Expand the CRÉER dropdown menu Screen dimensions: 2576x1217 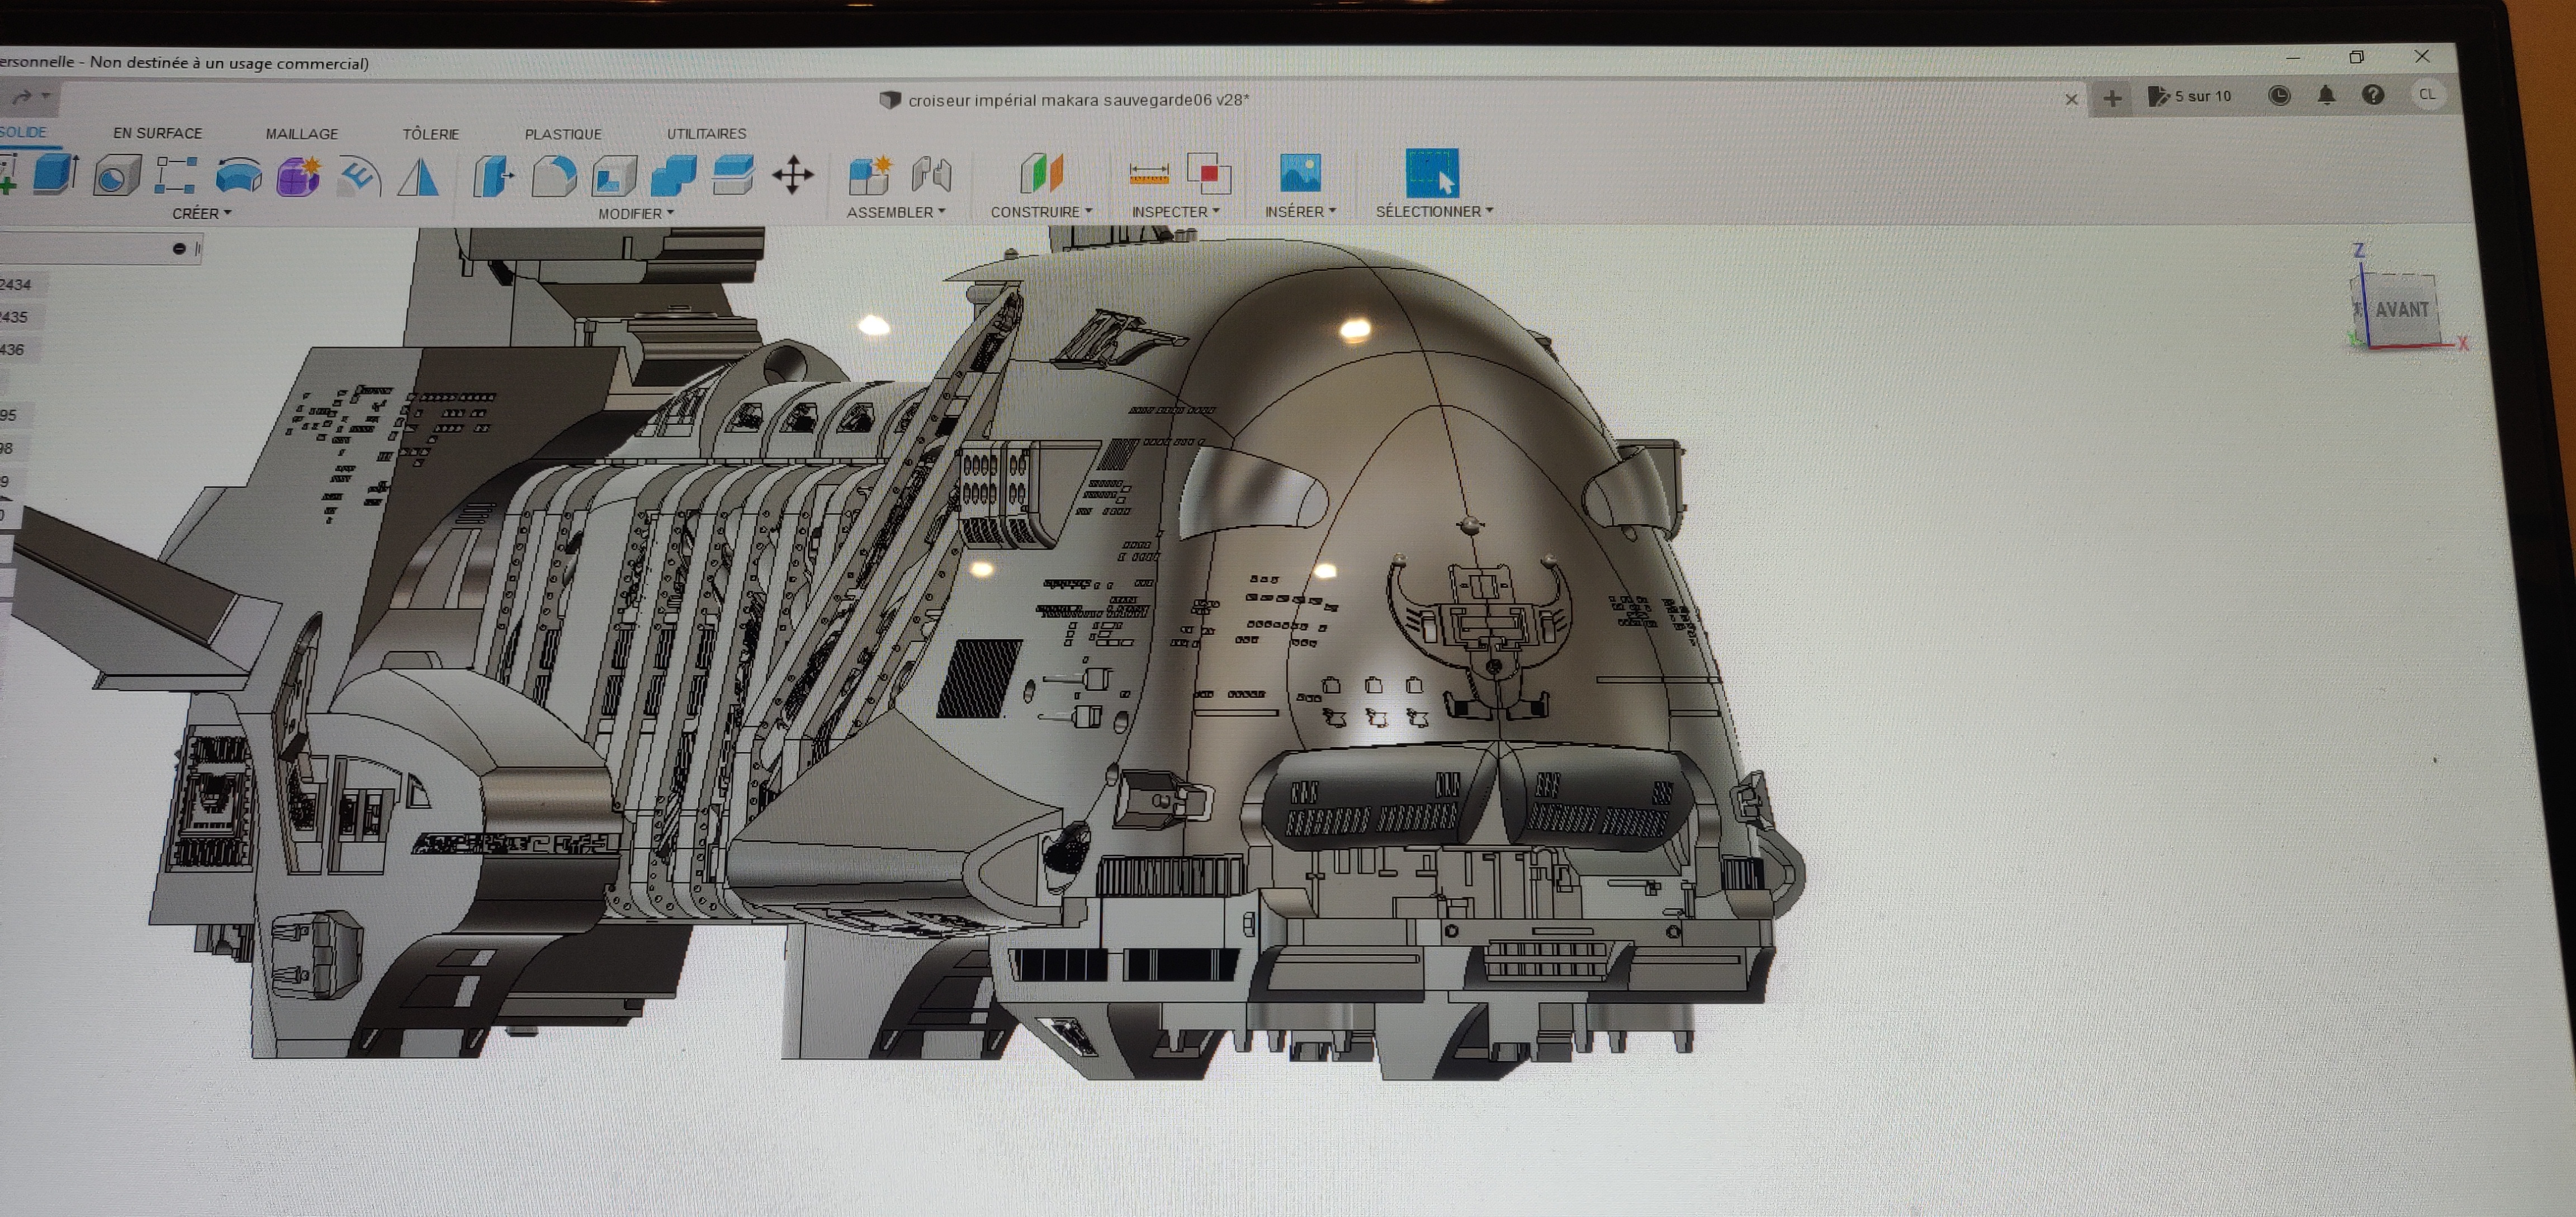click(x=201, y=213)
